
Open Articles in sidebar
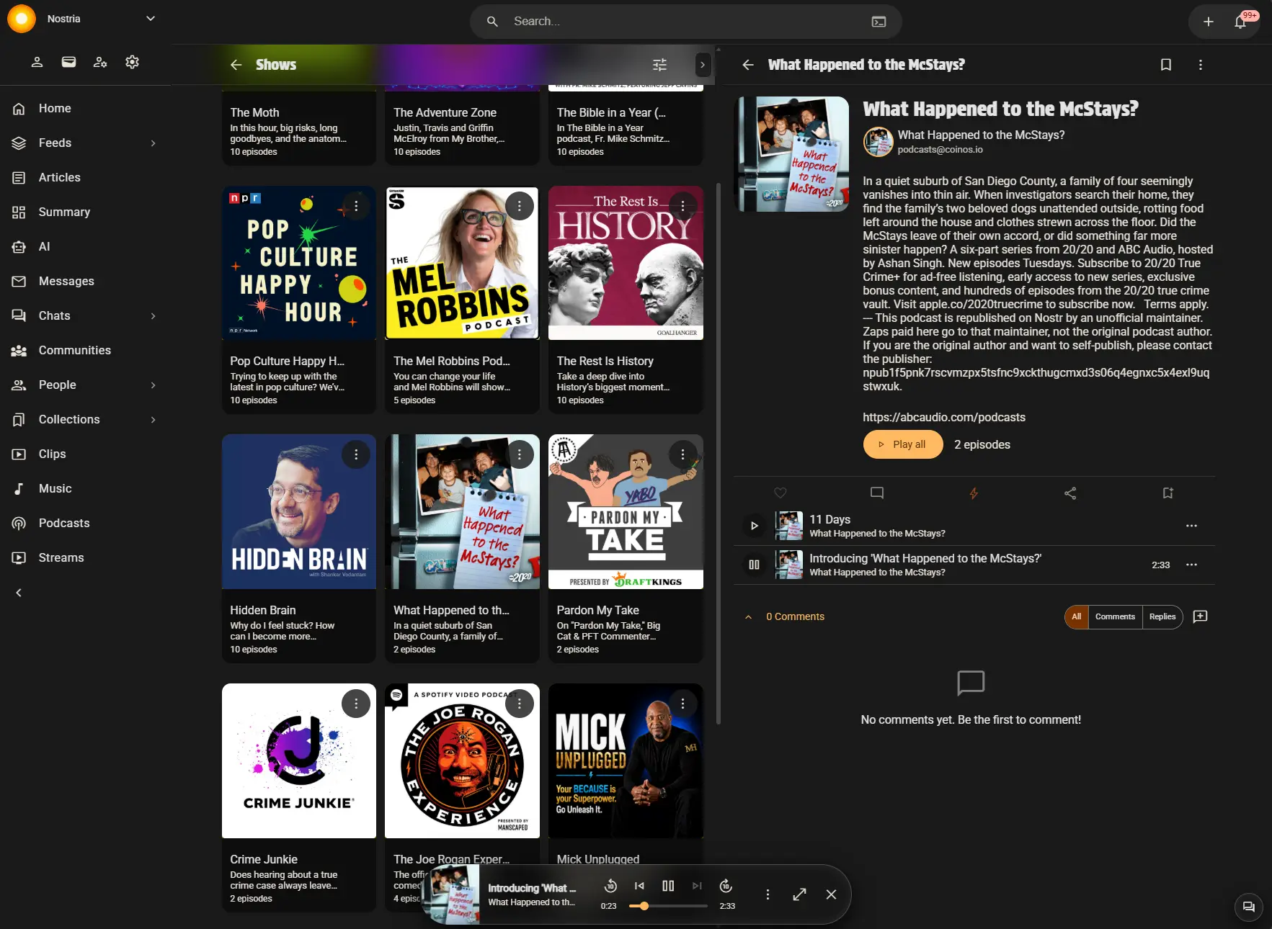coord(86,178)
